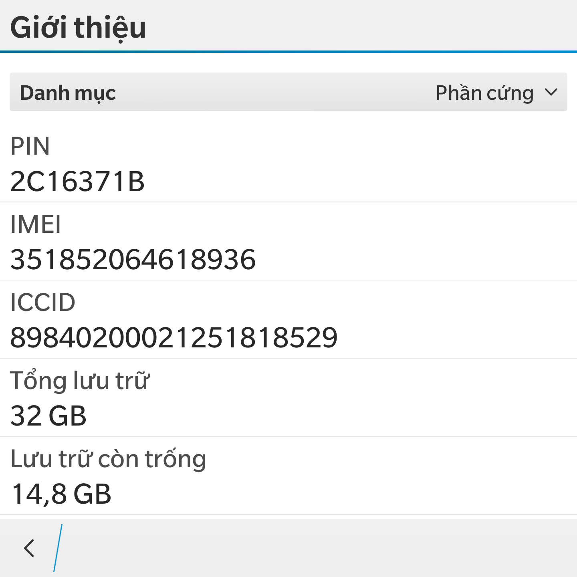Click empty area of bottom action bar
Viewport: 577px width, 577px height.
coord(321,548)
